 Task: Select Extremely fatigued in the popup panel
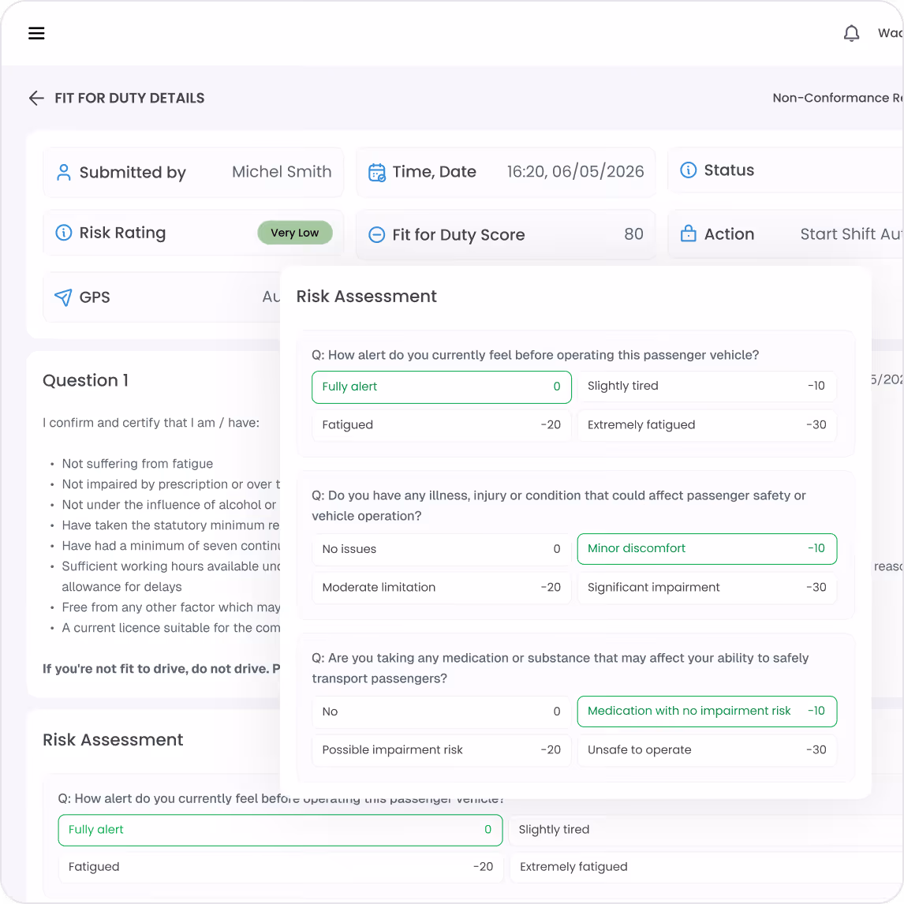pyautogui.click(x=707, y=425)
